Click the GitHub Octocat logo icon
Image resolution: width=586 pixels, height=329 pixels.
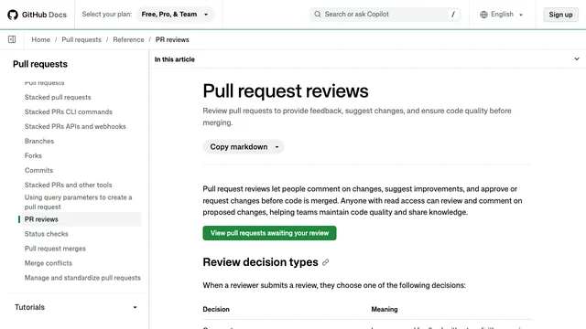pyautogui.click(x=13, y=15)
